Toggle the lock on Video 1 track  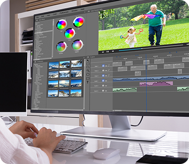click(x=103, y=66)
